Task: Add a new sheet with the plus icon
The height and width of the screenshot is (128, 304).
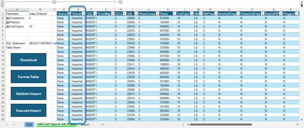Action: (103, 124)
